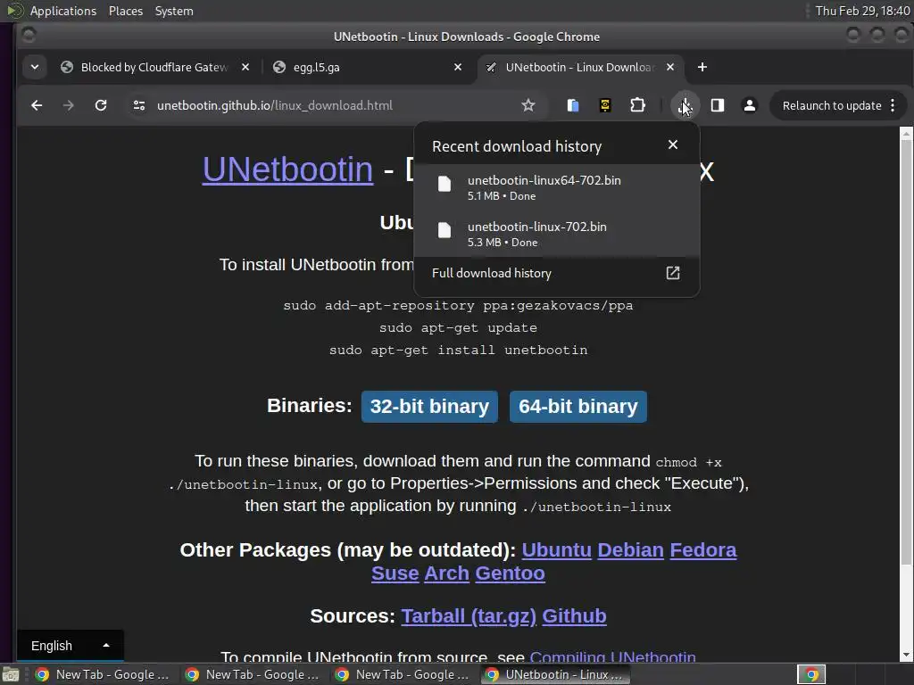The width and height of the screenshot is (914, 685).
Task: Switch to third New Tab taskbar window
Action: (403, 674)
